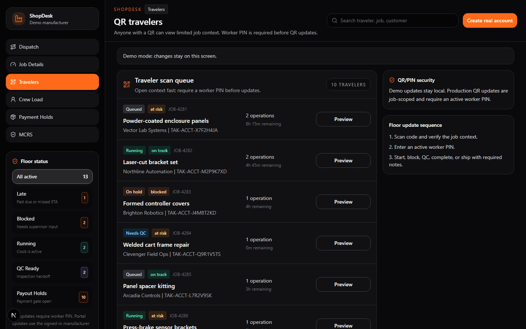The image size is (526, 329).
Task: Click the Crew Load person icon
Action: point(13,100)
